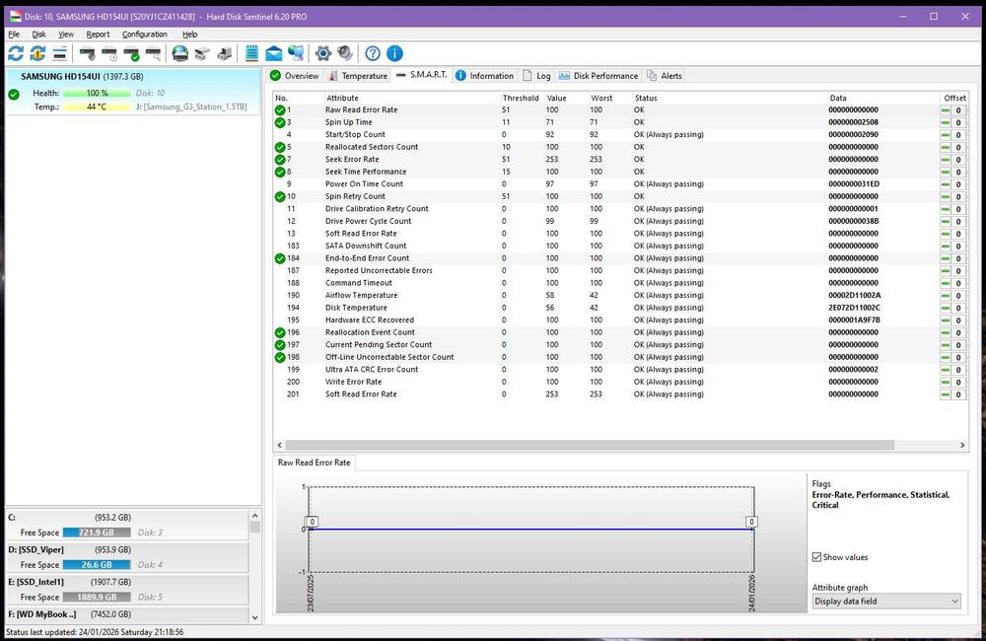Click refresh icon with yellow warning sign
The image size is (986, 641).
pos(37,53)
